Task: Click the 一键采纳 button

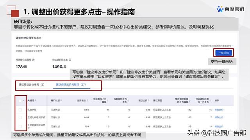Action: (223, 53)
